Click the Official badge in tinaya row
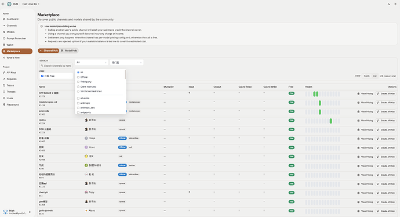 point(122,138)
